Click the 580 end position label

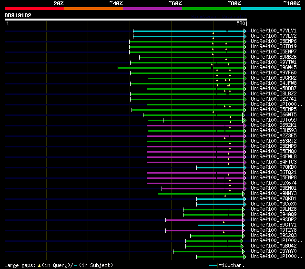coord(241,23)
